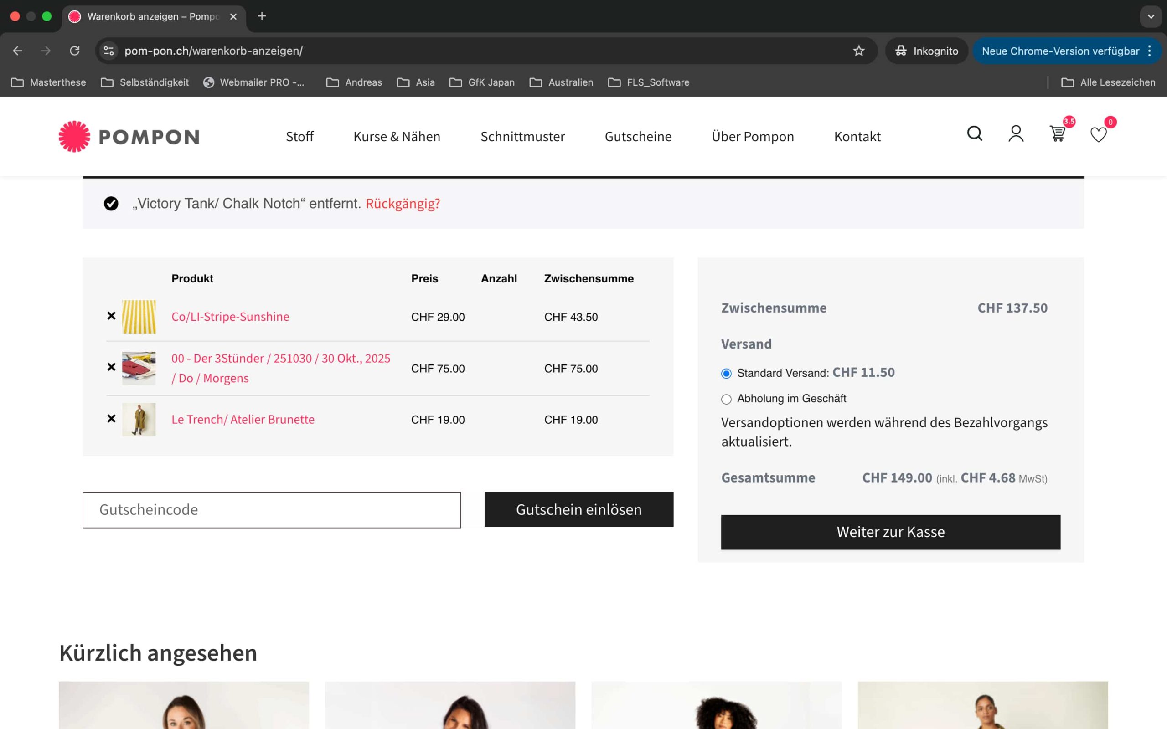Remove Co/LI-Stripe-Sunshine from the cart

click(x=111, y=316)
